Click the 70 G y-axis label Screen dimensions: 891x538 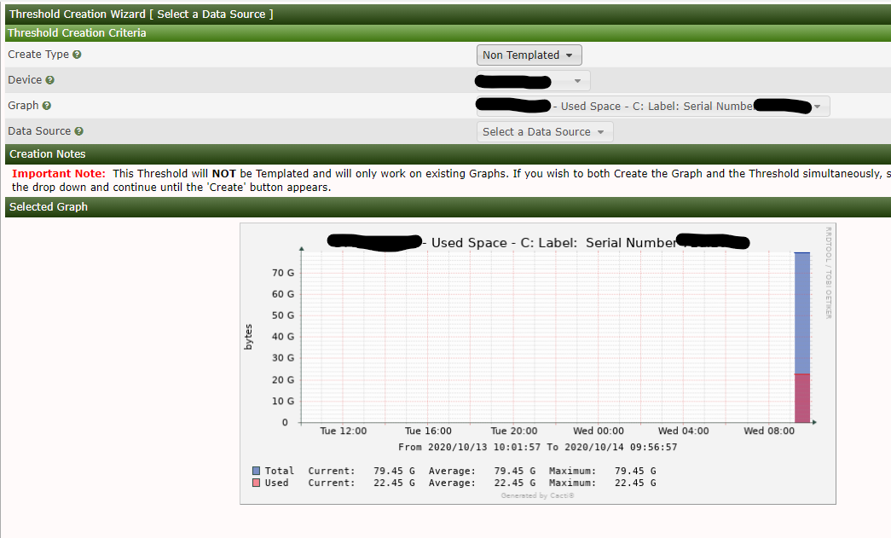pos(283,273)
